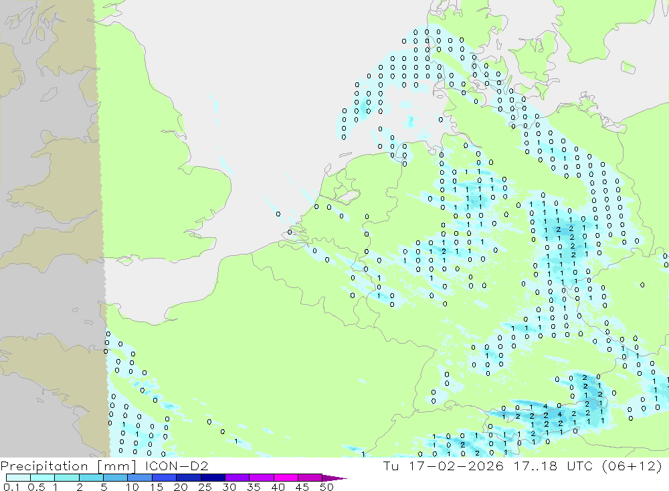Screen dimensions: 669x491
Task: Click the 'Precipitation [mm]' title text
Action: pyautogui.click(x=68, y=466)
